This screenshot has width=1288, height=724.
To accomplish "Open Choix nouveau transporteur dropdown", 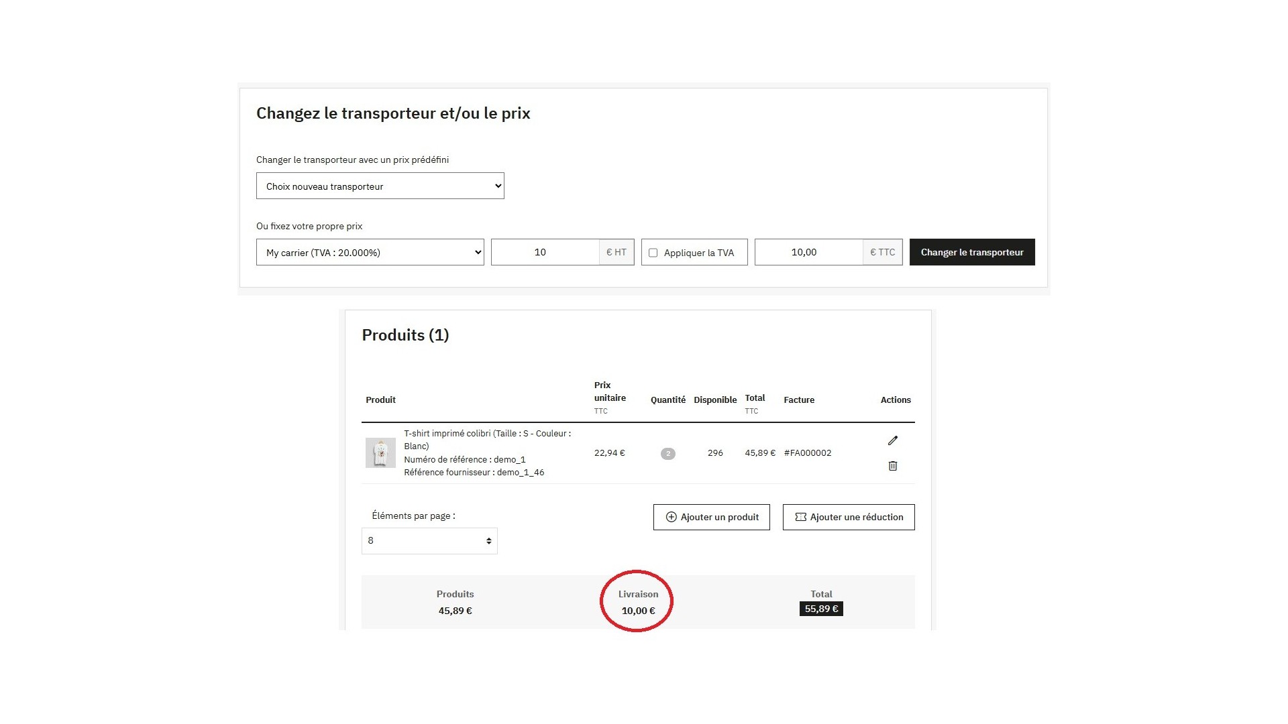I will click(x=380, y=186).
